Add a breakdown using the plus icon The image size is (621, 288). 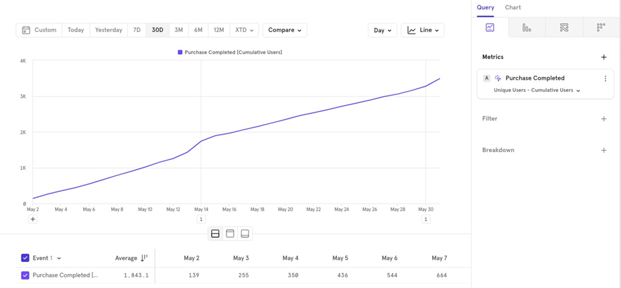click(604, 151)
